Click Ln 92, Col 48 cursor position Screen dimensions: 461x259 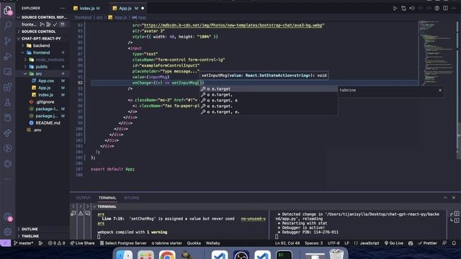pos(287,243)
